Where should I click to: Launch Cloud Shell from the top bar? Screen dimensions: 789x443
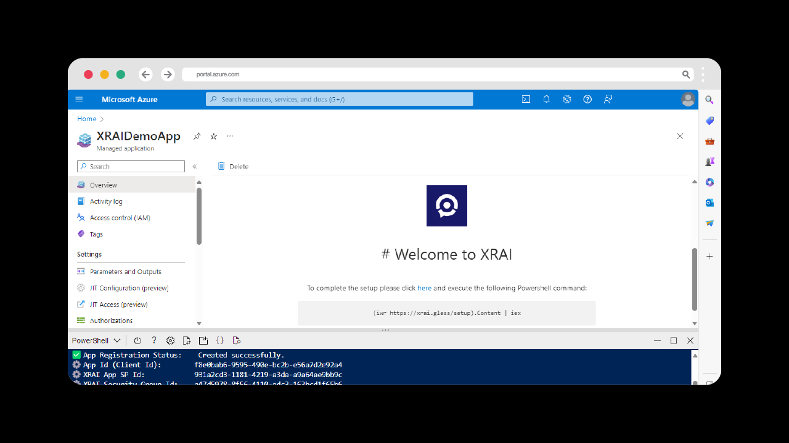(526, 99)
